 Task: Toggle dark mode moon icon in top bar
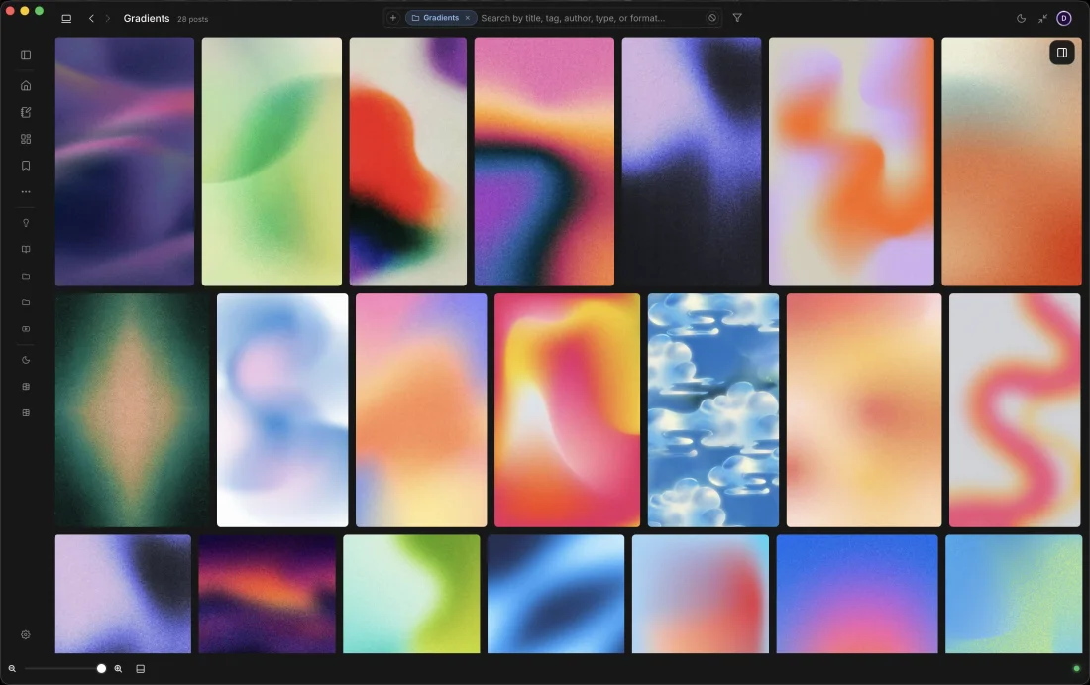click(x=1022, y=19)
